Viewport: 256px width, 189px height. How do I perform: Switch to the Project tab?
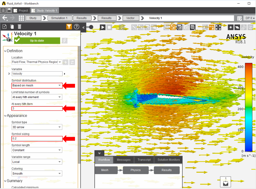pyautogui.click(x=21, y=11)
